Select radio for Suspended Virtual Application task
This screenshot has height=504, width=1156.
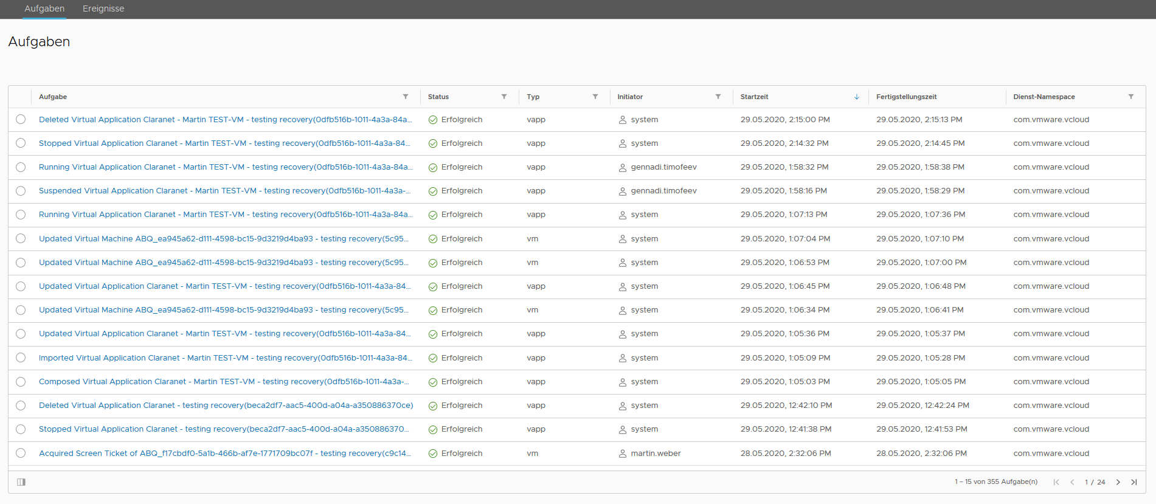21,191
